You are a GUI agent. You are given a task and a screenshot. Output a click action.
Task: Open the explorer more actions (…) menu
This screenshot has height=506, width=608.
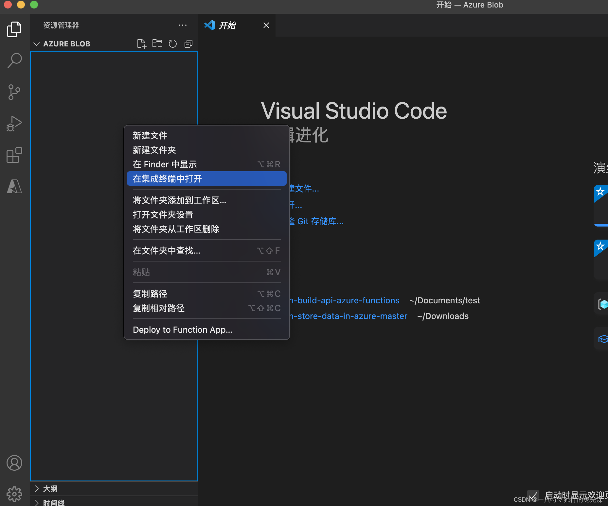click(183, 25)
